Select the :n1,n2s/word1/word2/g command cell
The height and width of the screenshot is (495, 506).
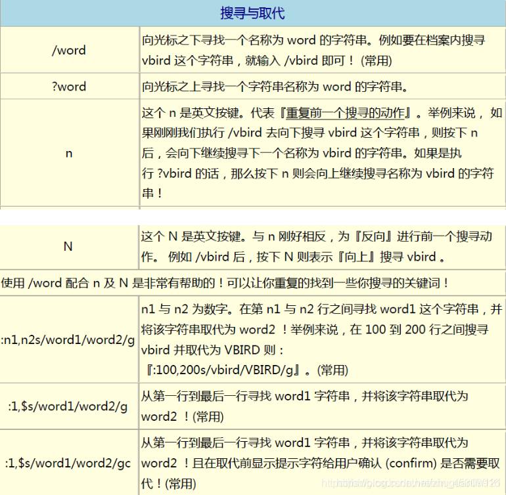coord(69,339)
